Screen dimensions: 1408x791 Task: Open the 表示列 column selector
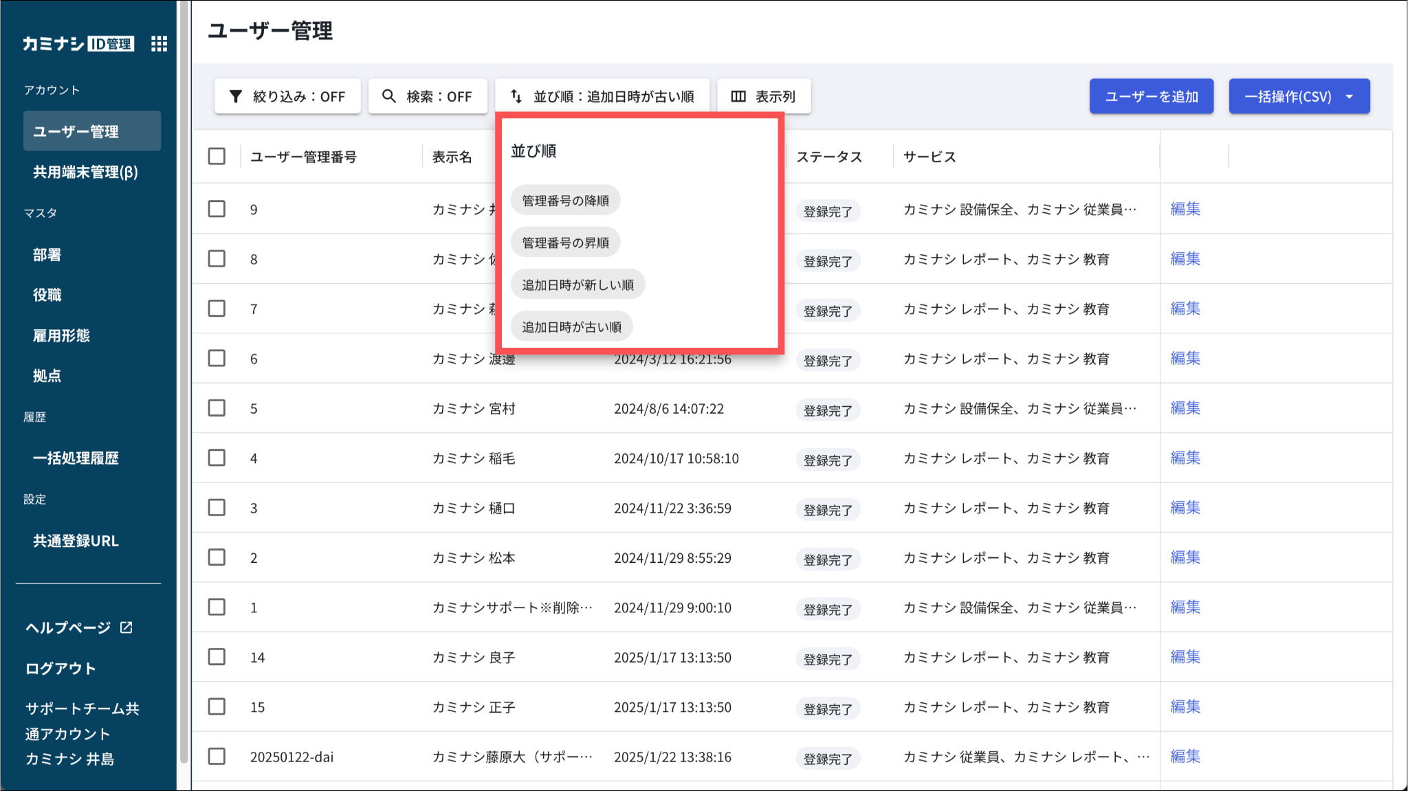coord(764,96)
